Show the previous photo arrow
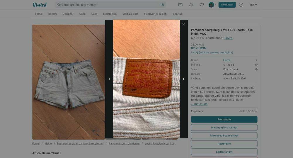The image size is (293, 158). pyautogui.click(x=110, y=79)
